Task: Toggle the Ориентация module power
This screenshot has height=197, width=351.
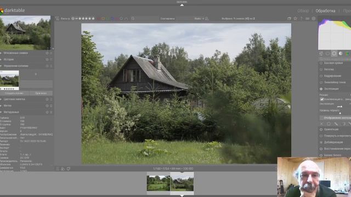Action: point(321,129)
